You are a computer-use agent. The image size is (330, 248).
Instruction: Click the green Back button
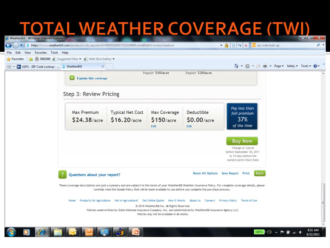pyautogui.click(x=259, y=173)
